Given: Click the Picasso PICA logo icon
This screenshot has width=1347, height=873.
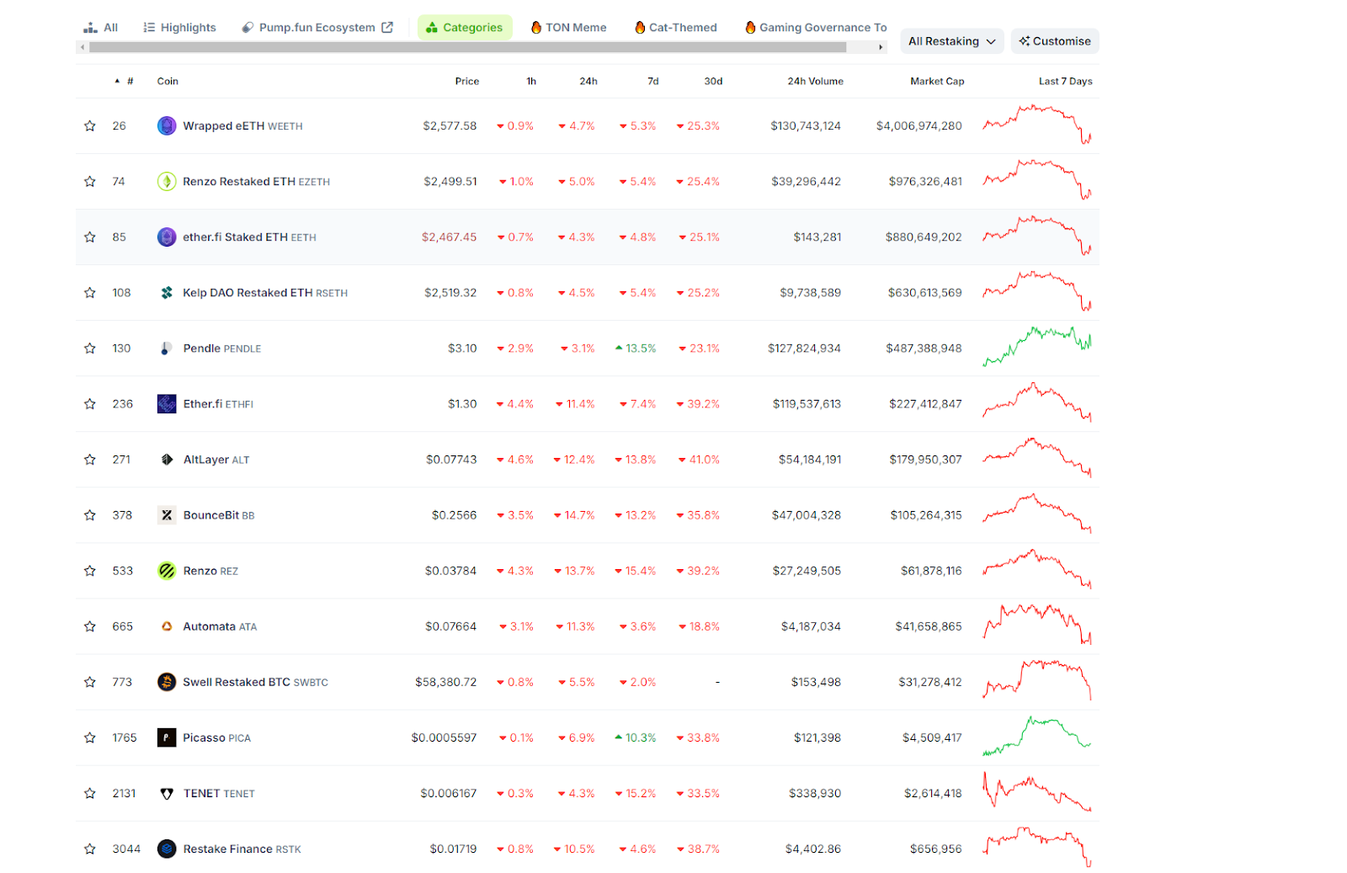Looking at the screenshot, I should click(x=167, y=737).
